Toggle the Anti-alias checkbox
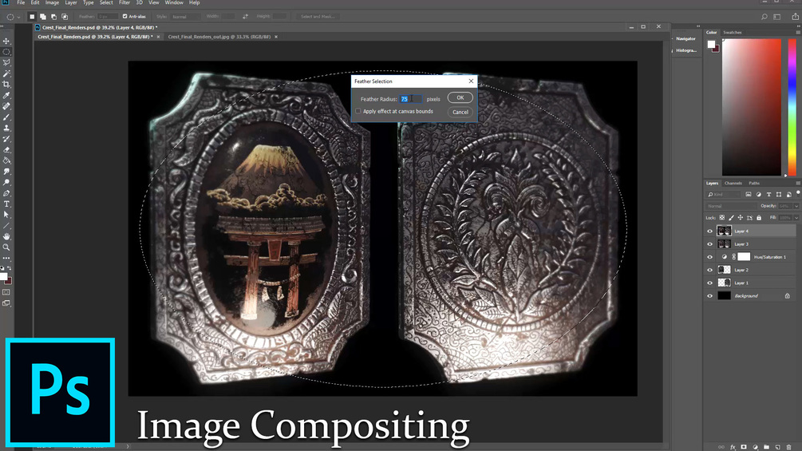 coord(124,16)
